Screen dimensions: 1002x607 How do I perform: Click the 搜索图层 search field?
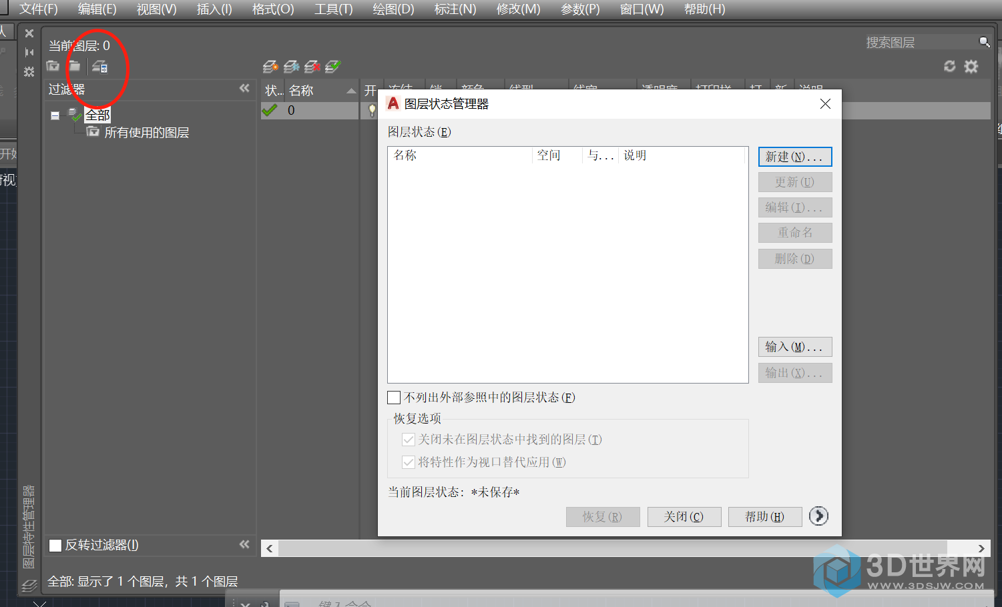point(921,42)
